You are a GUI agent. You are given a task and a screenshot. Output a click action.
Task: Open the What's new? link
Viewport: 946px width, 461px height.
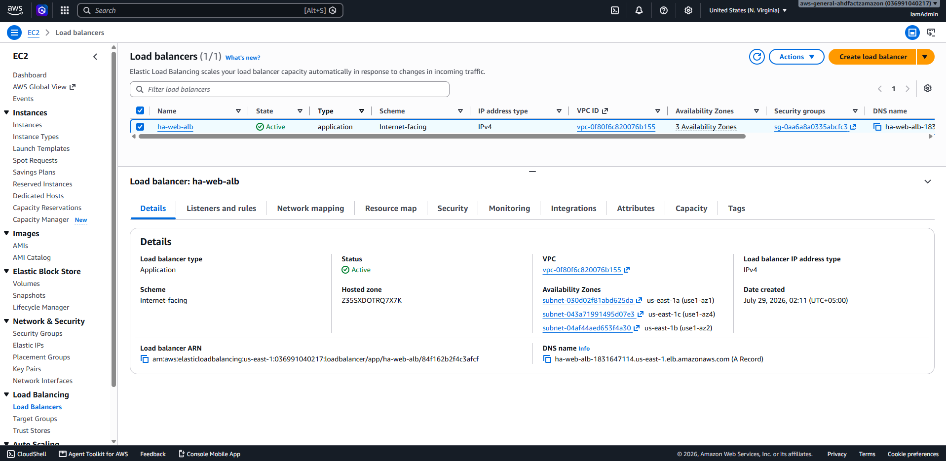pos(243,58)
